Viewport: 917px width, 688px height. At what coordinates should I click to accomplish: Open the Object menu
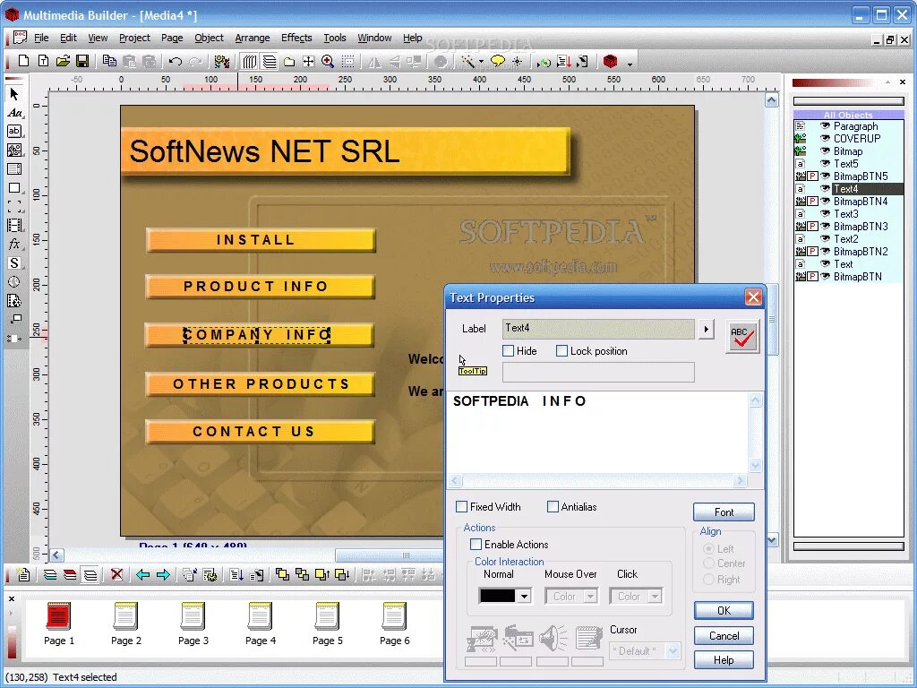pyautogui.click(x=209, y=38)
